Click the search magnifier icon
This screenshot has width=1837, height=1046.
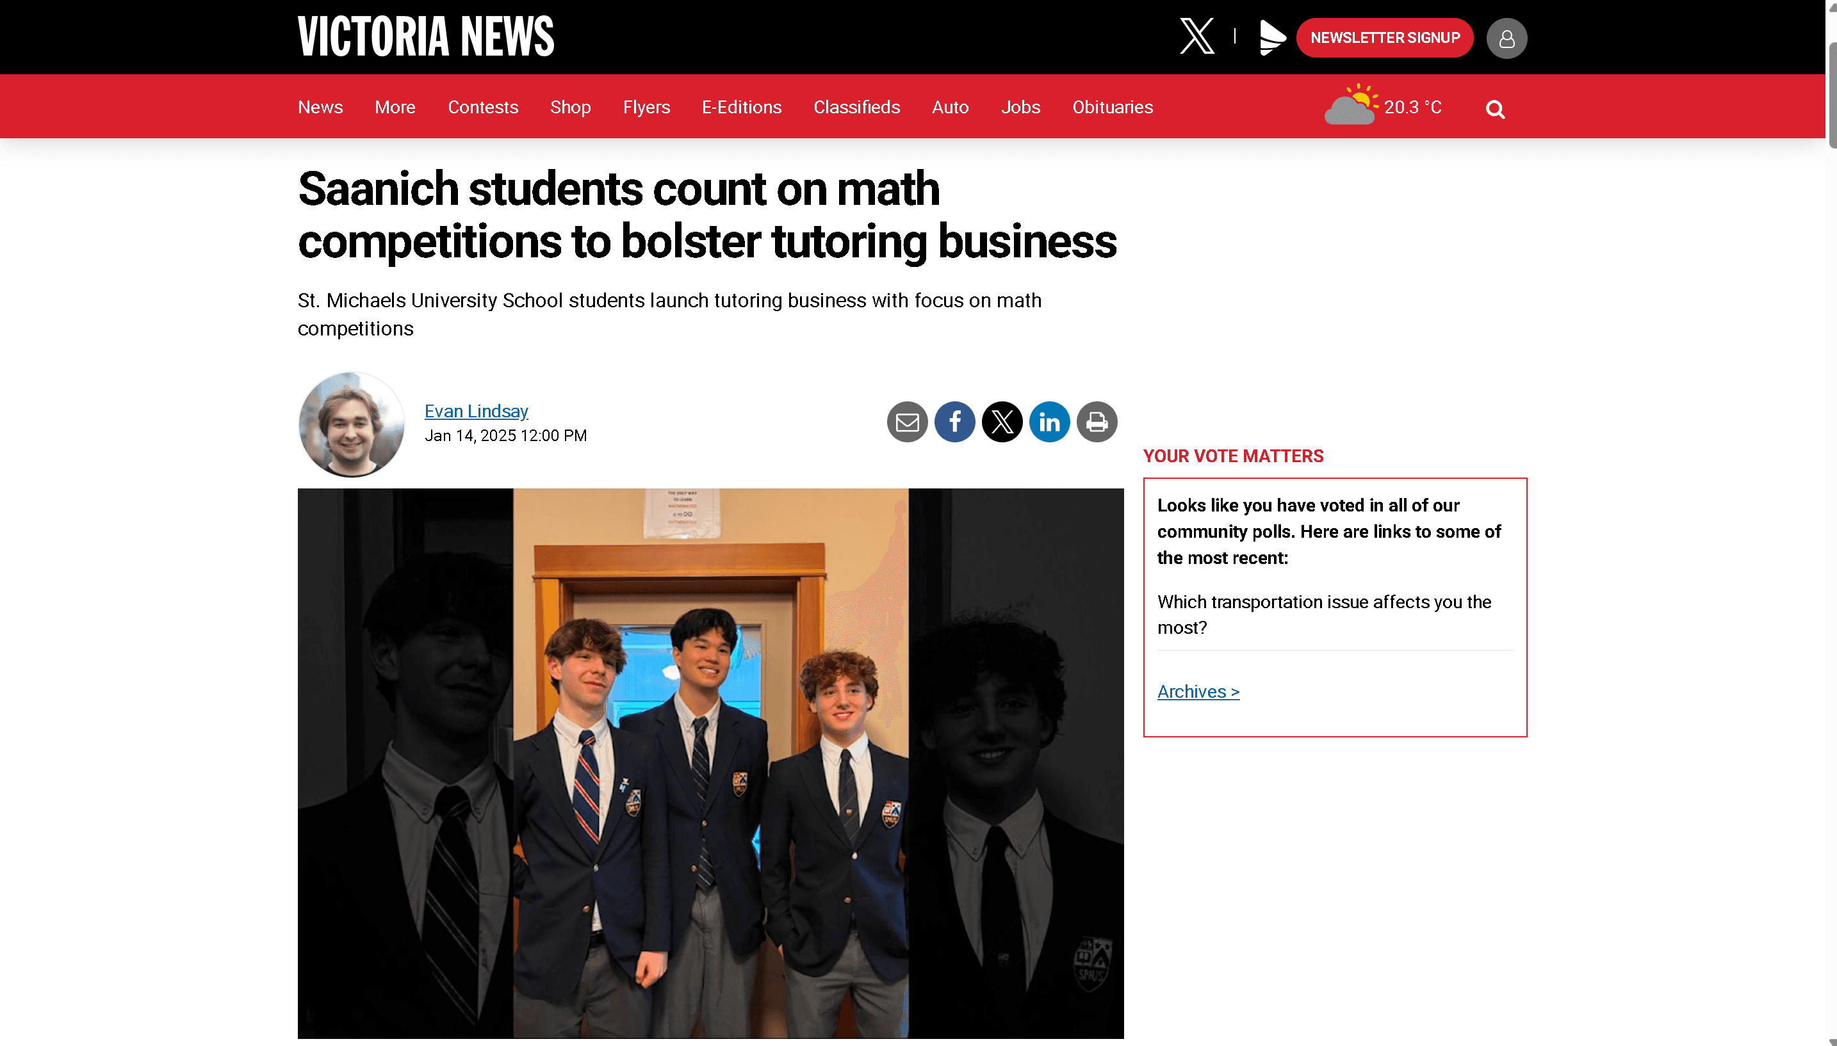[x=1495, y=109]
